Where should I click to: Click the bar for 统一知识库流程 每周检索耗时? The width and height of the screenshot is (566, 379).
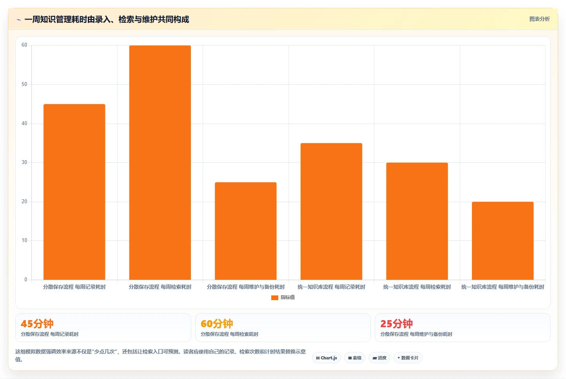click(x=417, y=221)
